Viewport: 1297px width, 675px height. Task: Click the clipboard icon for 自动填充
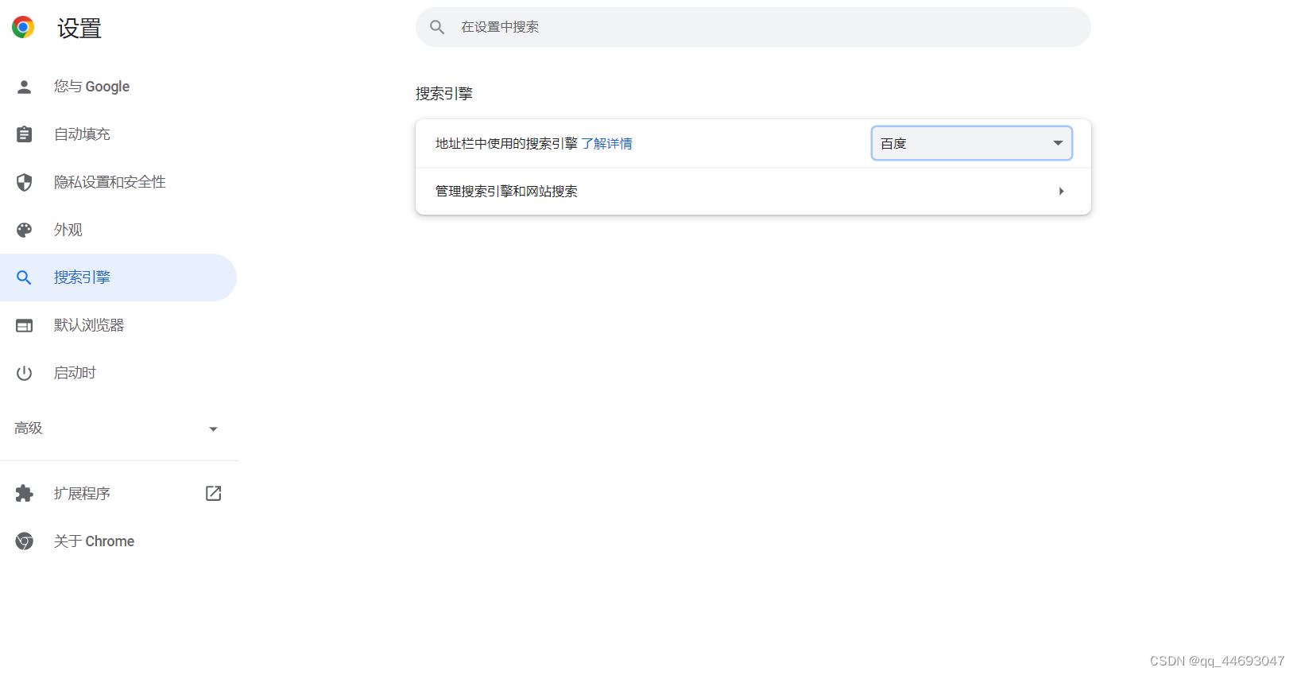click(x=24, y=134)
